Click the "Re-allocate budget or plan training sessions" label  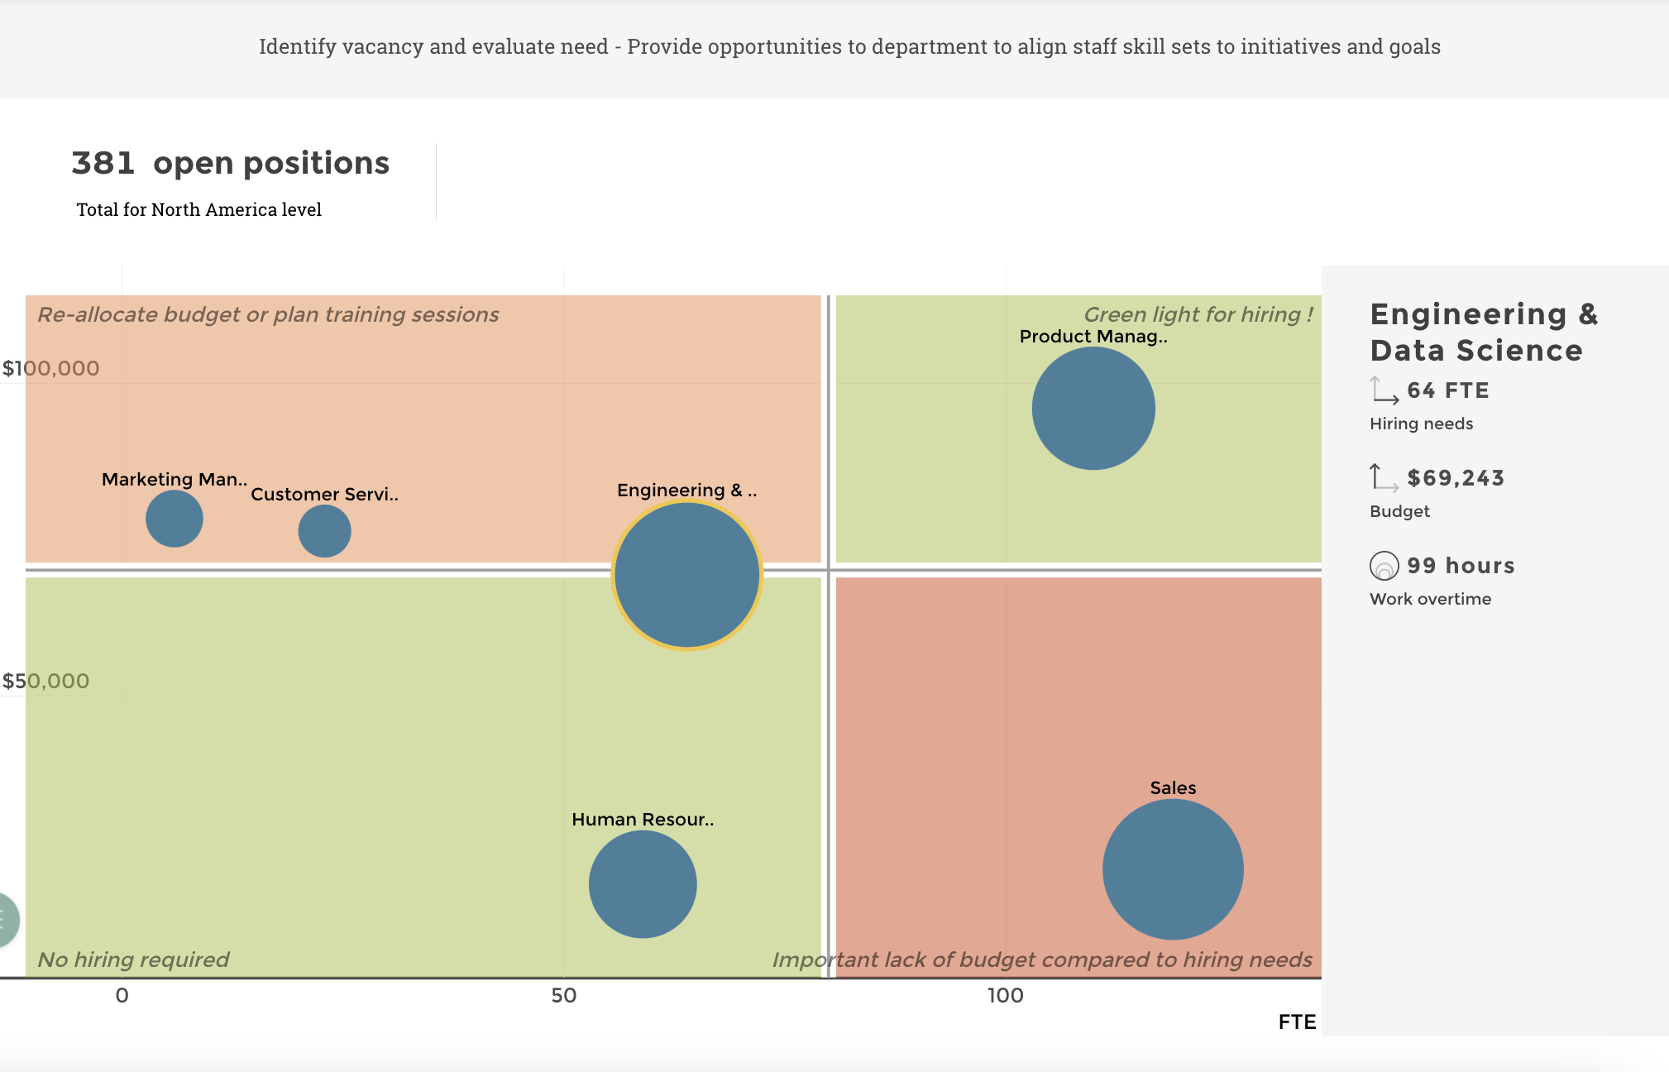[x=268, y=314]
